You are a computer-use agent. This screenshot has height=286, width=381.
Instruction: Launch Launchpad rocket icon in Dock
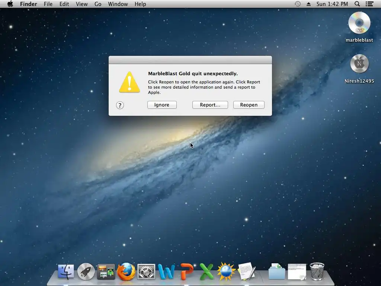click(x=86, y=271)
